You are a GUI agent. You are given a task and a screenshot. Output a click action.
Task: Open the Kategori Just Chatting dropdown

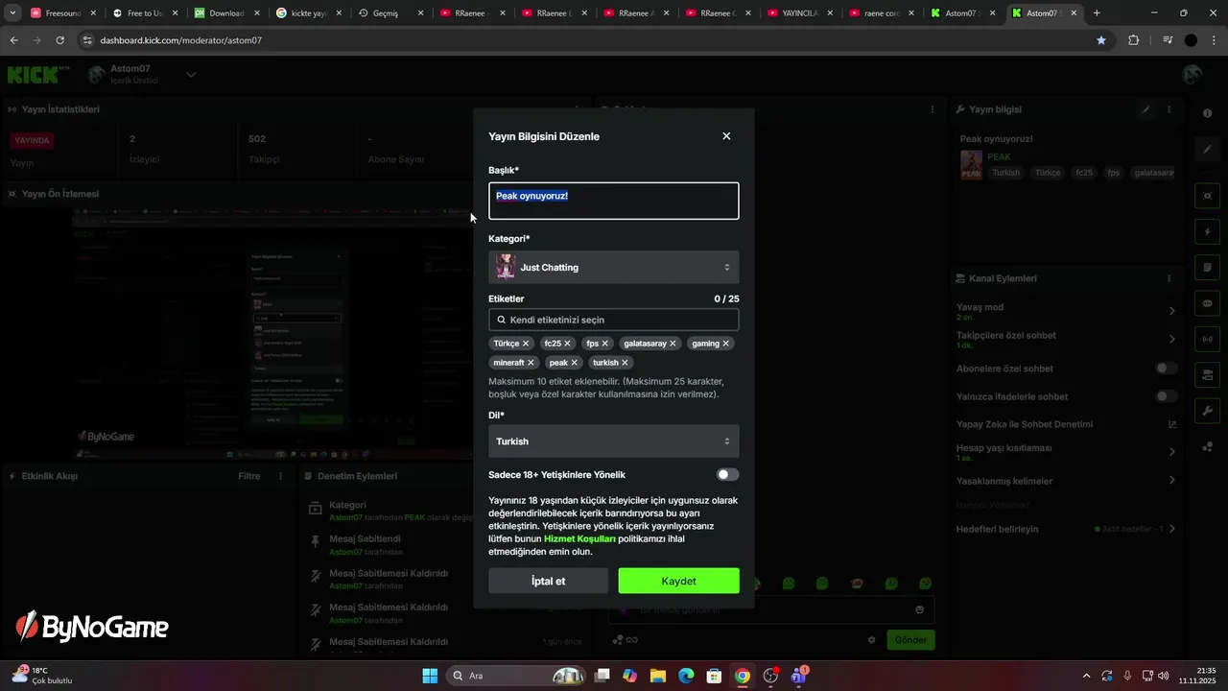pos(614,267)
